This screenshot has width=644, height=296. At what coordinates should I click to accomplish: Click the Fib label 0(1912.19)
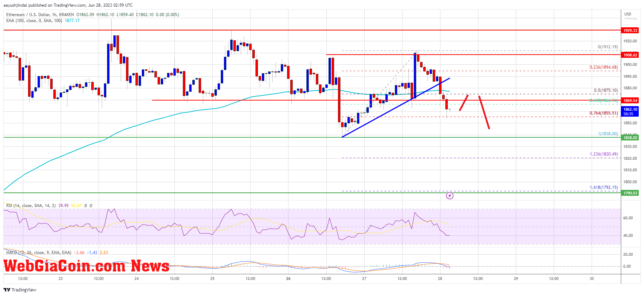tap(608, 47)
